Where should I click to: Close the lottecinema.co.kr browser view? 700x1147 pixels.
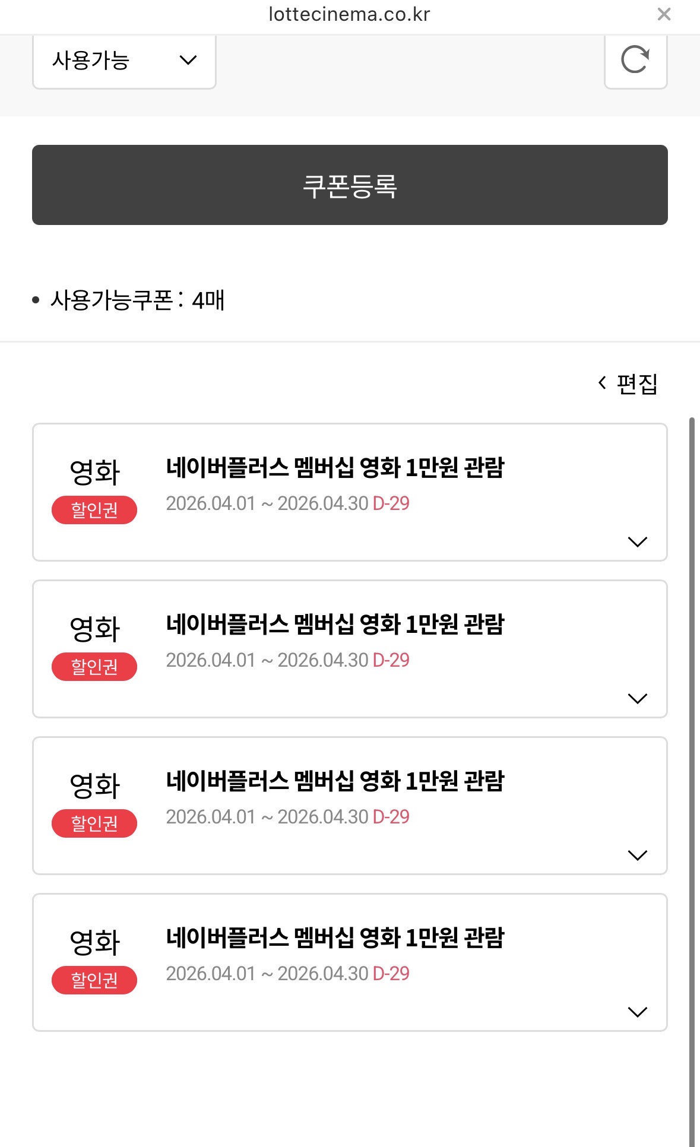[664, 14]
